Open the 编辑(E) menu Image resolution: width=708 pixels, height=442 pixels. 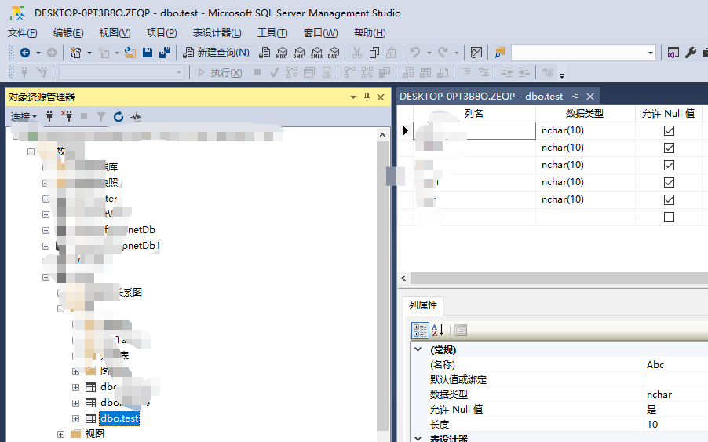point(68,32)
